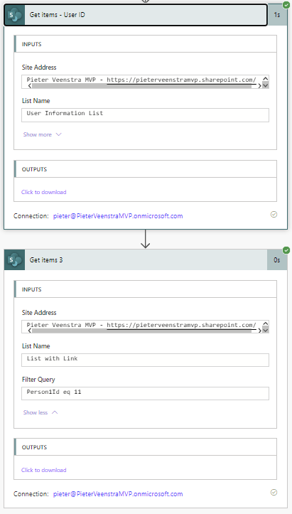This screenshot has width=292, height=514.
Task: Collapse the Get items 3 action header
Action: [136, 260]
